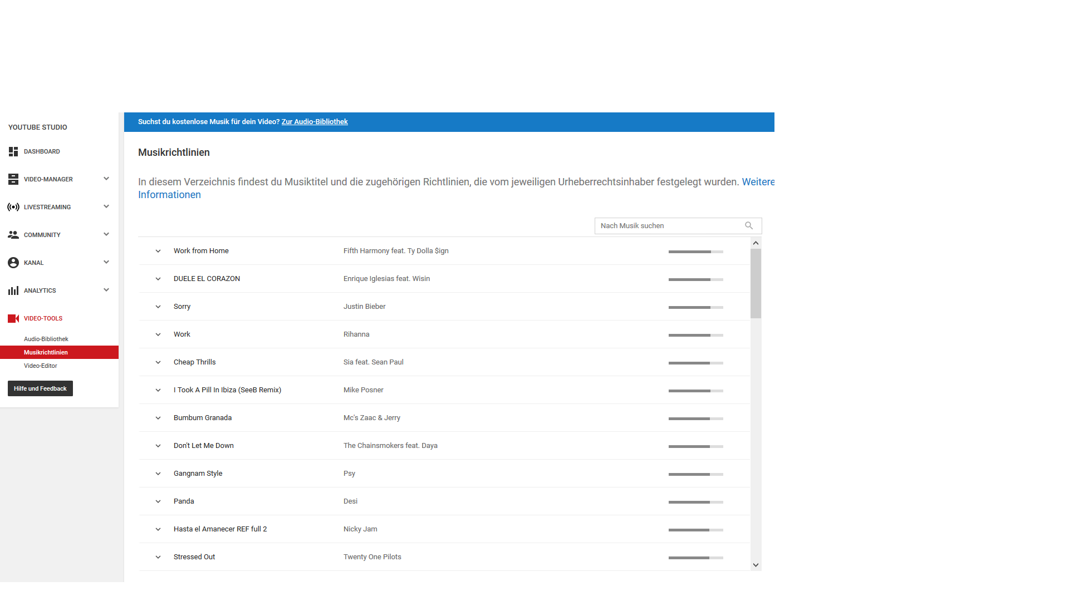Click the popularity bar for Sorry
1069x601 pixels.
(695, 307)
